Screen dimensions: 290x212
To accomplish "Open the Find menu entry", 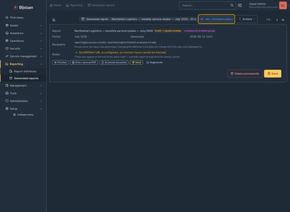I will coord(23,17).
